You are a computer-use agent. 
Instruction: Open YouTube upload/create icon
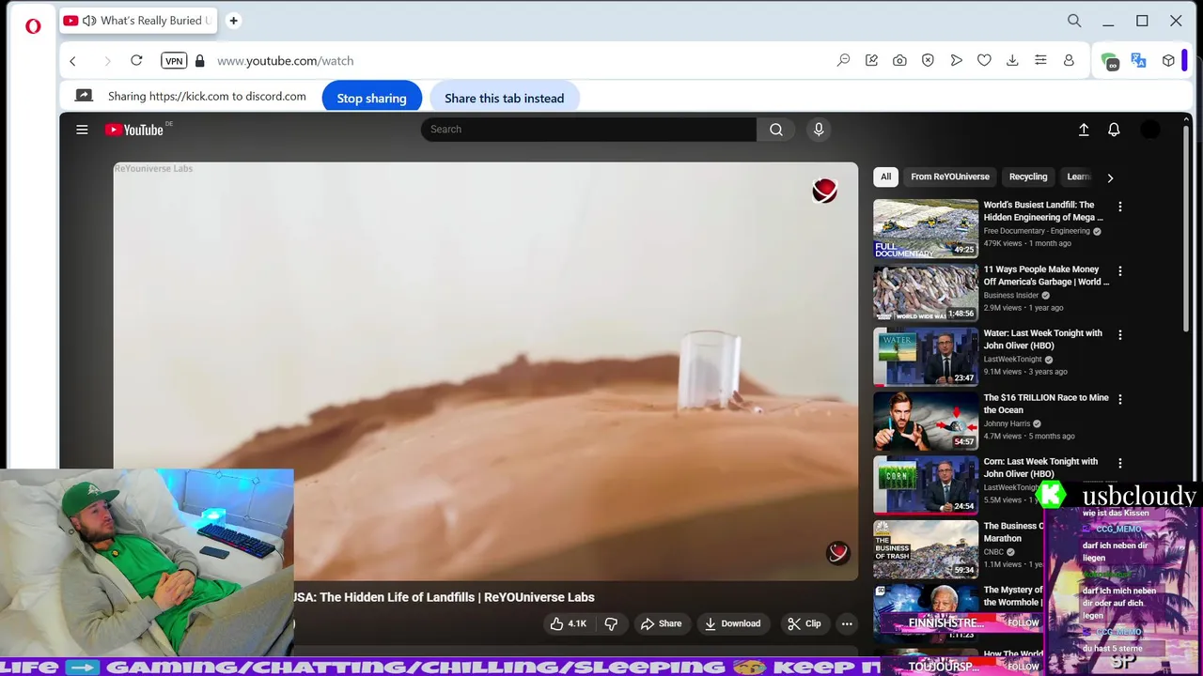pos(1084,130)
